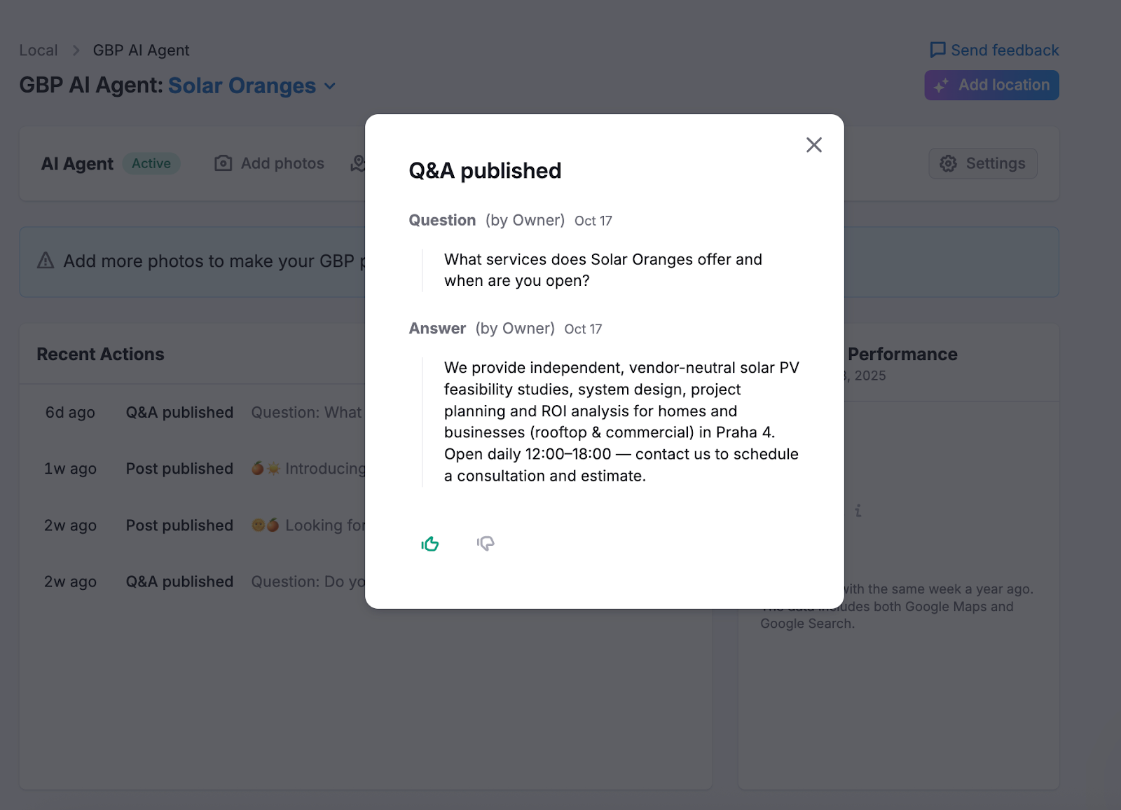This screenshot has width=1121, height=810.
Task: Navigate to Local in the breadcrumb
Action: click(x=38, y=50)
